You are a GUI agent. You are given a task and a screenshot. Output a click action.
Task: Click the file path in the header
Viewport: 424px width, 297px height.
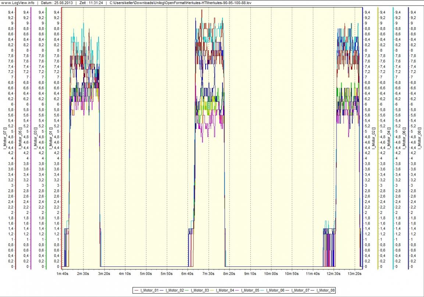click(181, 3)
